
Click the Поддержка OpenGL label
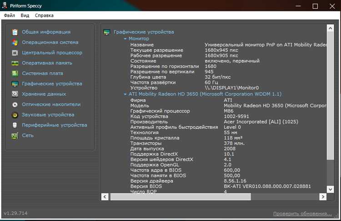pos(155,165)
